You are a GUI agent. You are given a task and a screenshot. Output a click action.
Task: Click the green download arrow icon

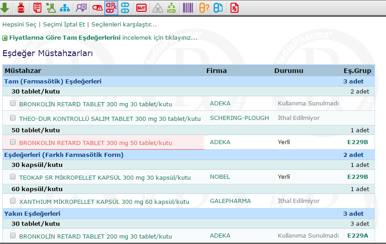point(5,7)
